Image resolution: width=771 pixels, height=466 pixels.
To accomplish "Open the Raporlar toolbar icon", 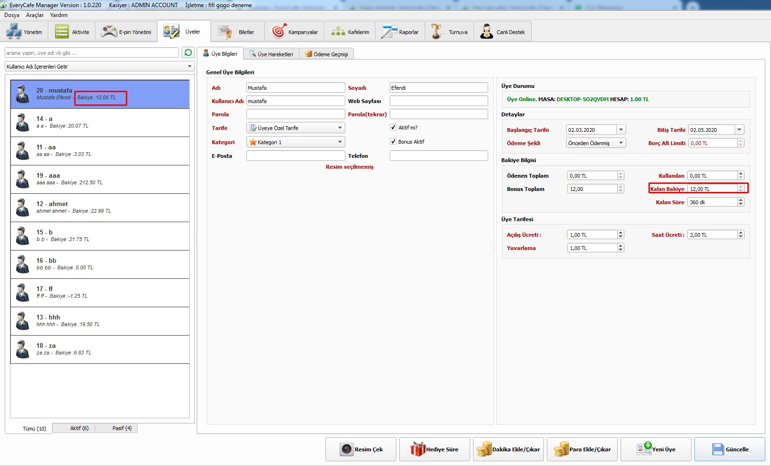I will [x=390, y=32].
